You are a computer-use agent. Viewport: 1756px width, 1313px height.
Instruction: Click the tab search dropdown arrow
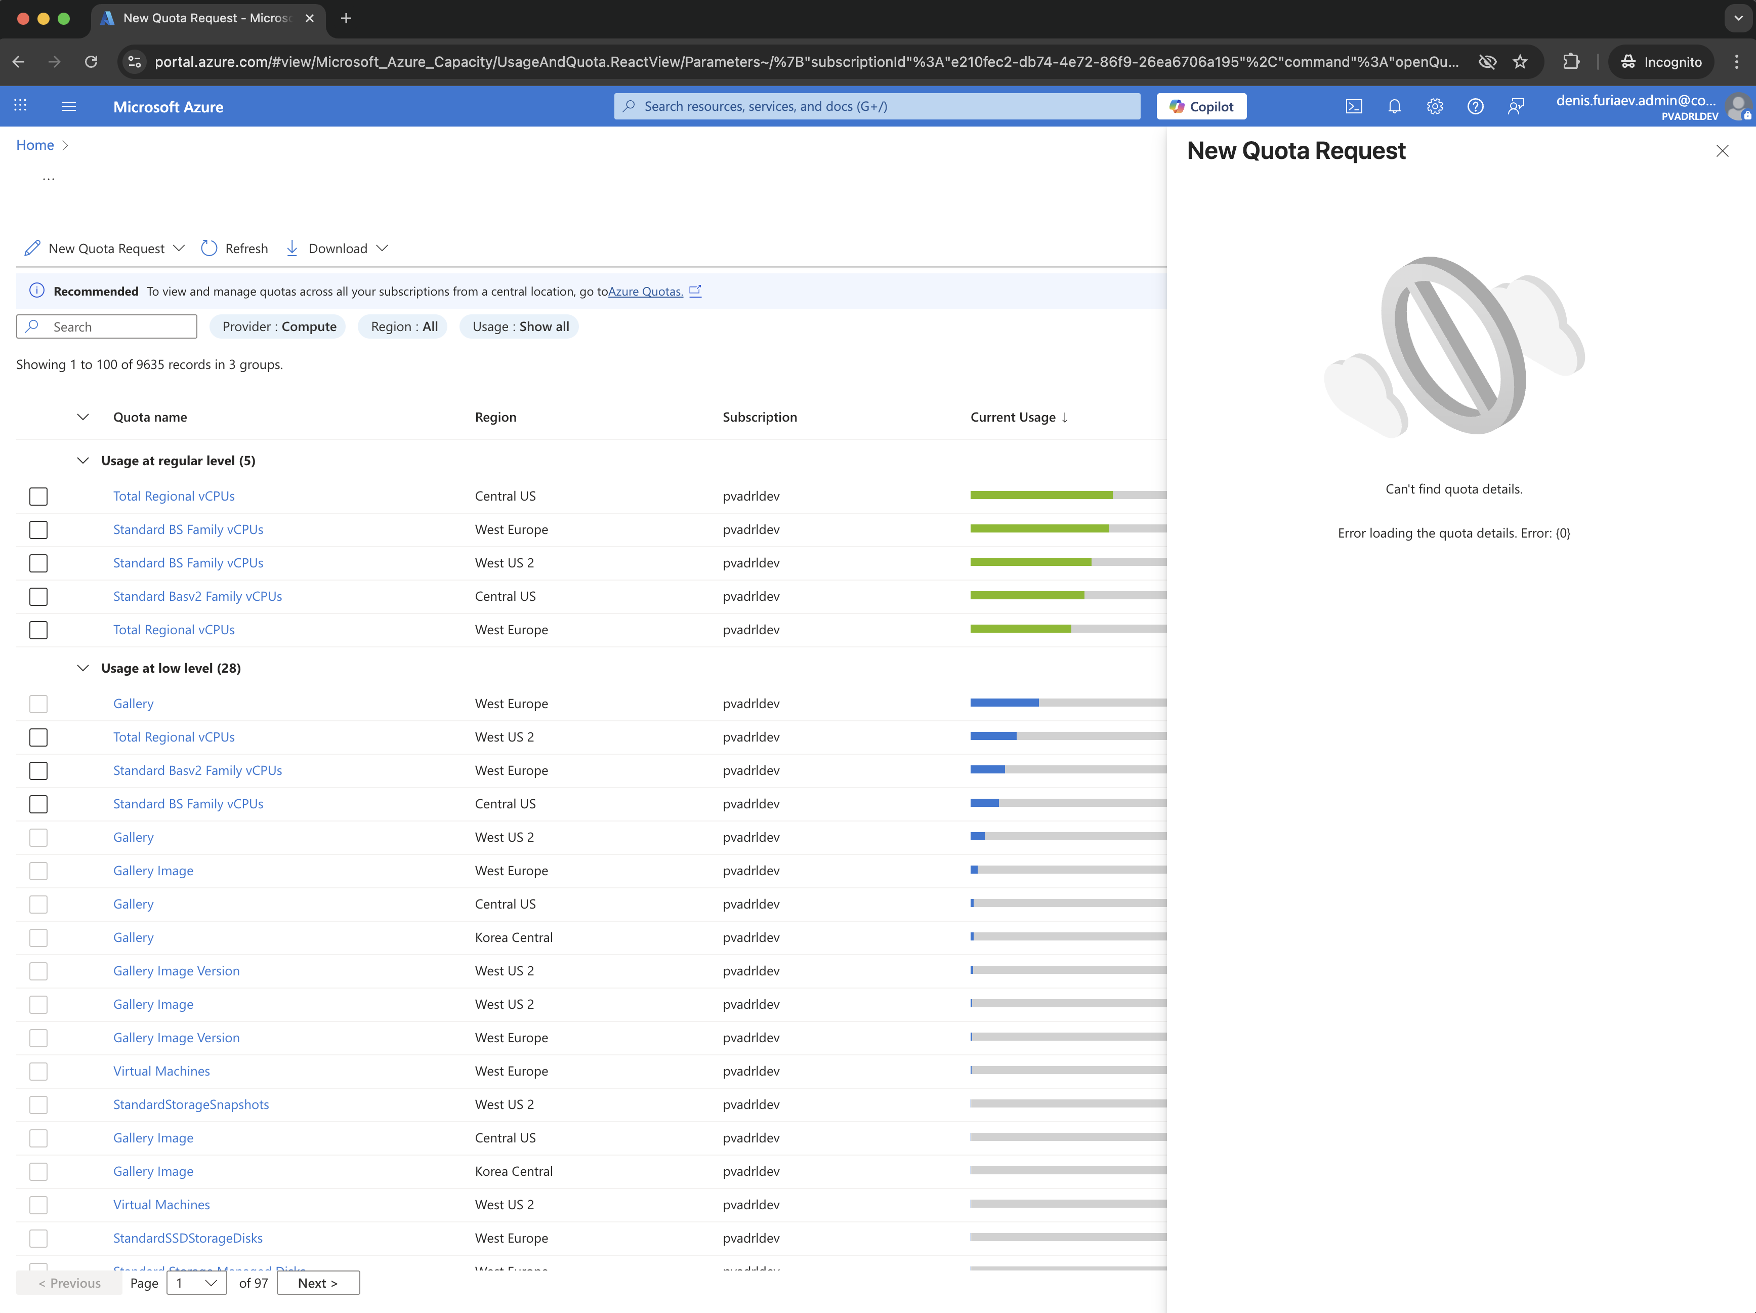pyautogui.click(x=1738, y=18)
